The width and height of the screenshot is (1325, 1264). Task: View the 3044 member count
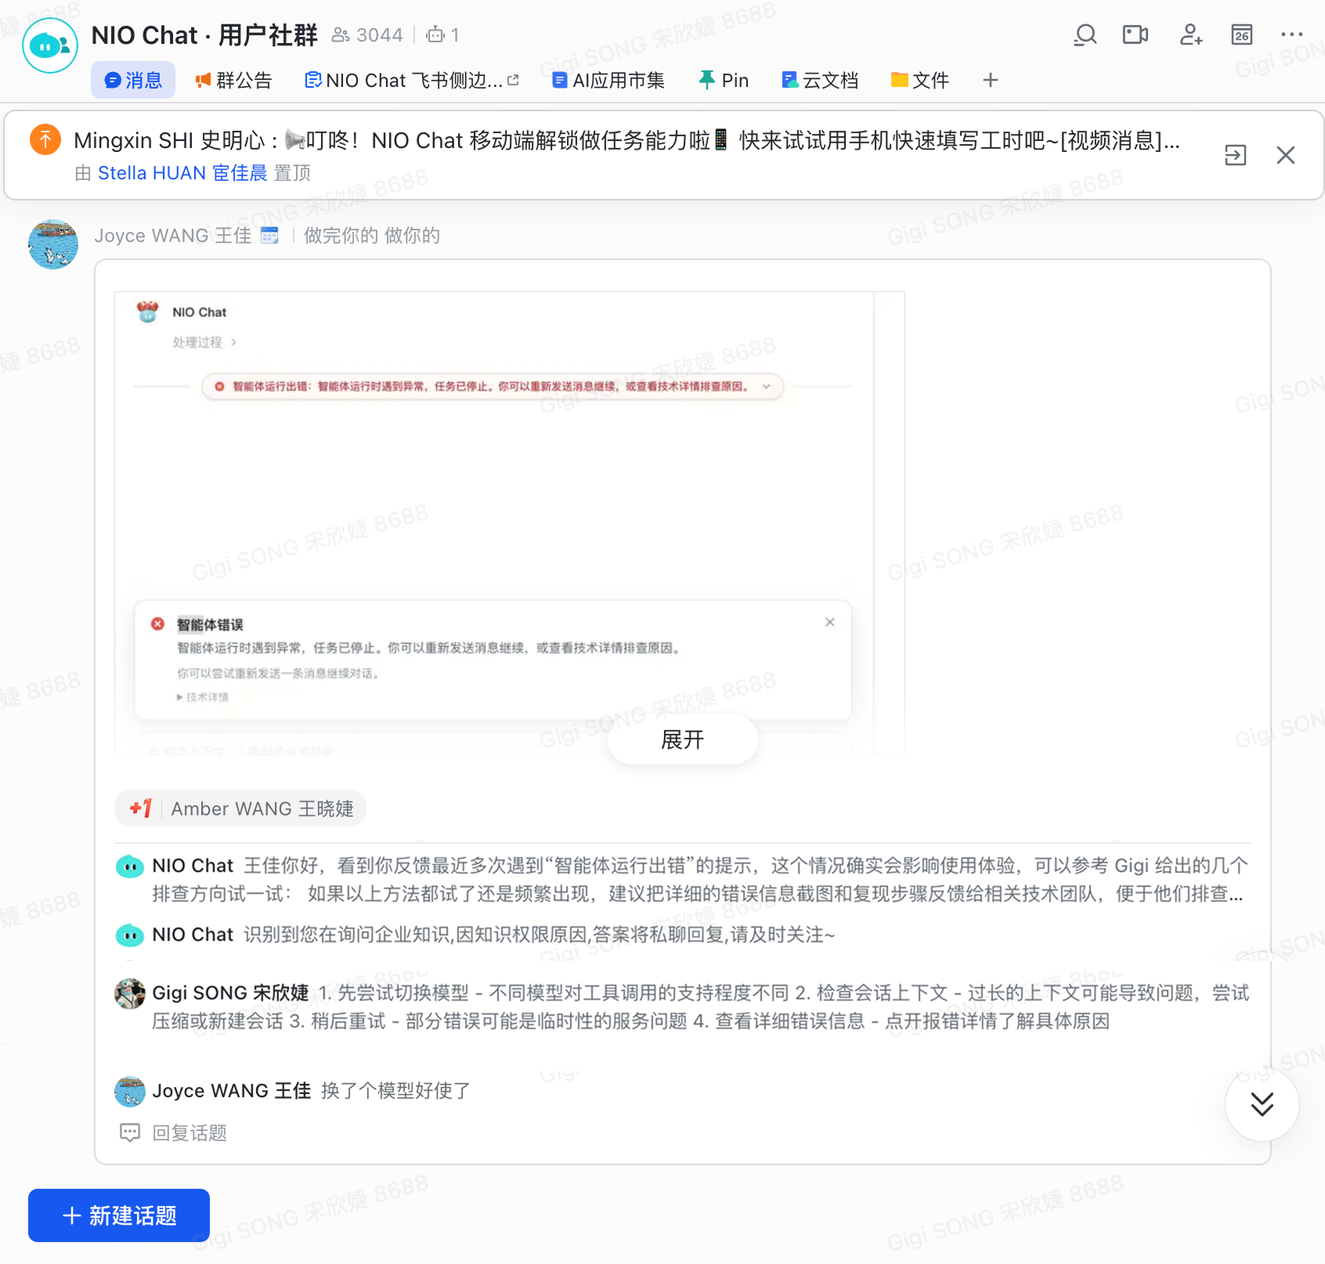(x=367, y=35)
